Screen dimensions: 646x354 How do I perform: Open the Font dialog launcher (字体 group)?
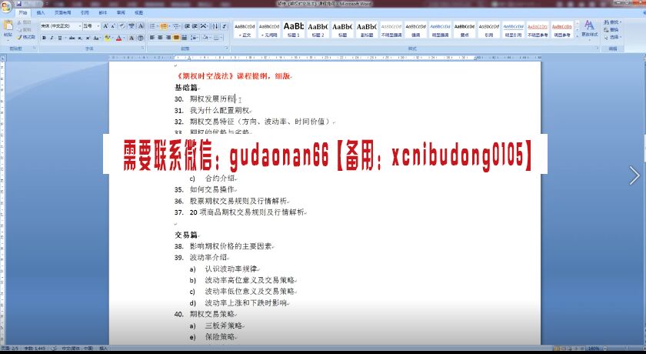(142, 48)
